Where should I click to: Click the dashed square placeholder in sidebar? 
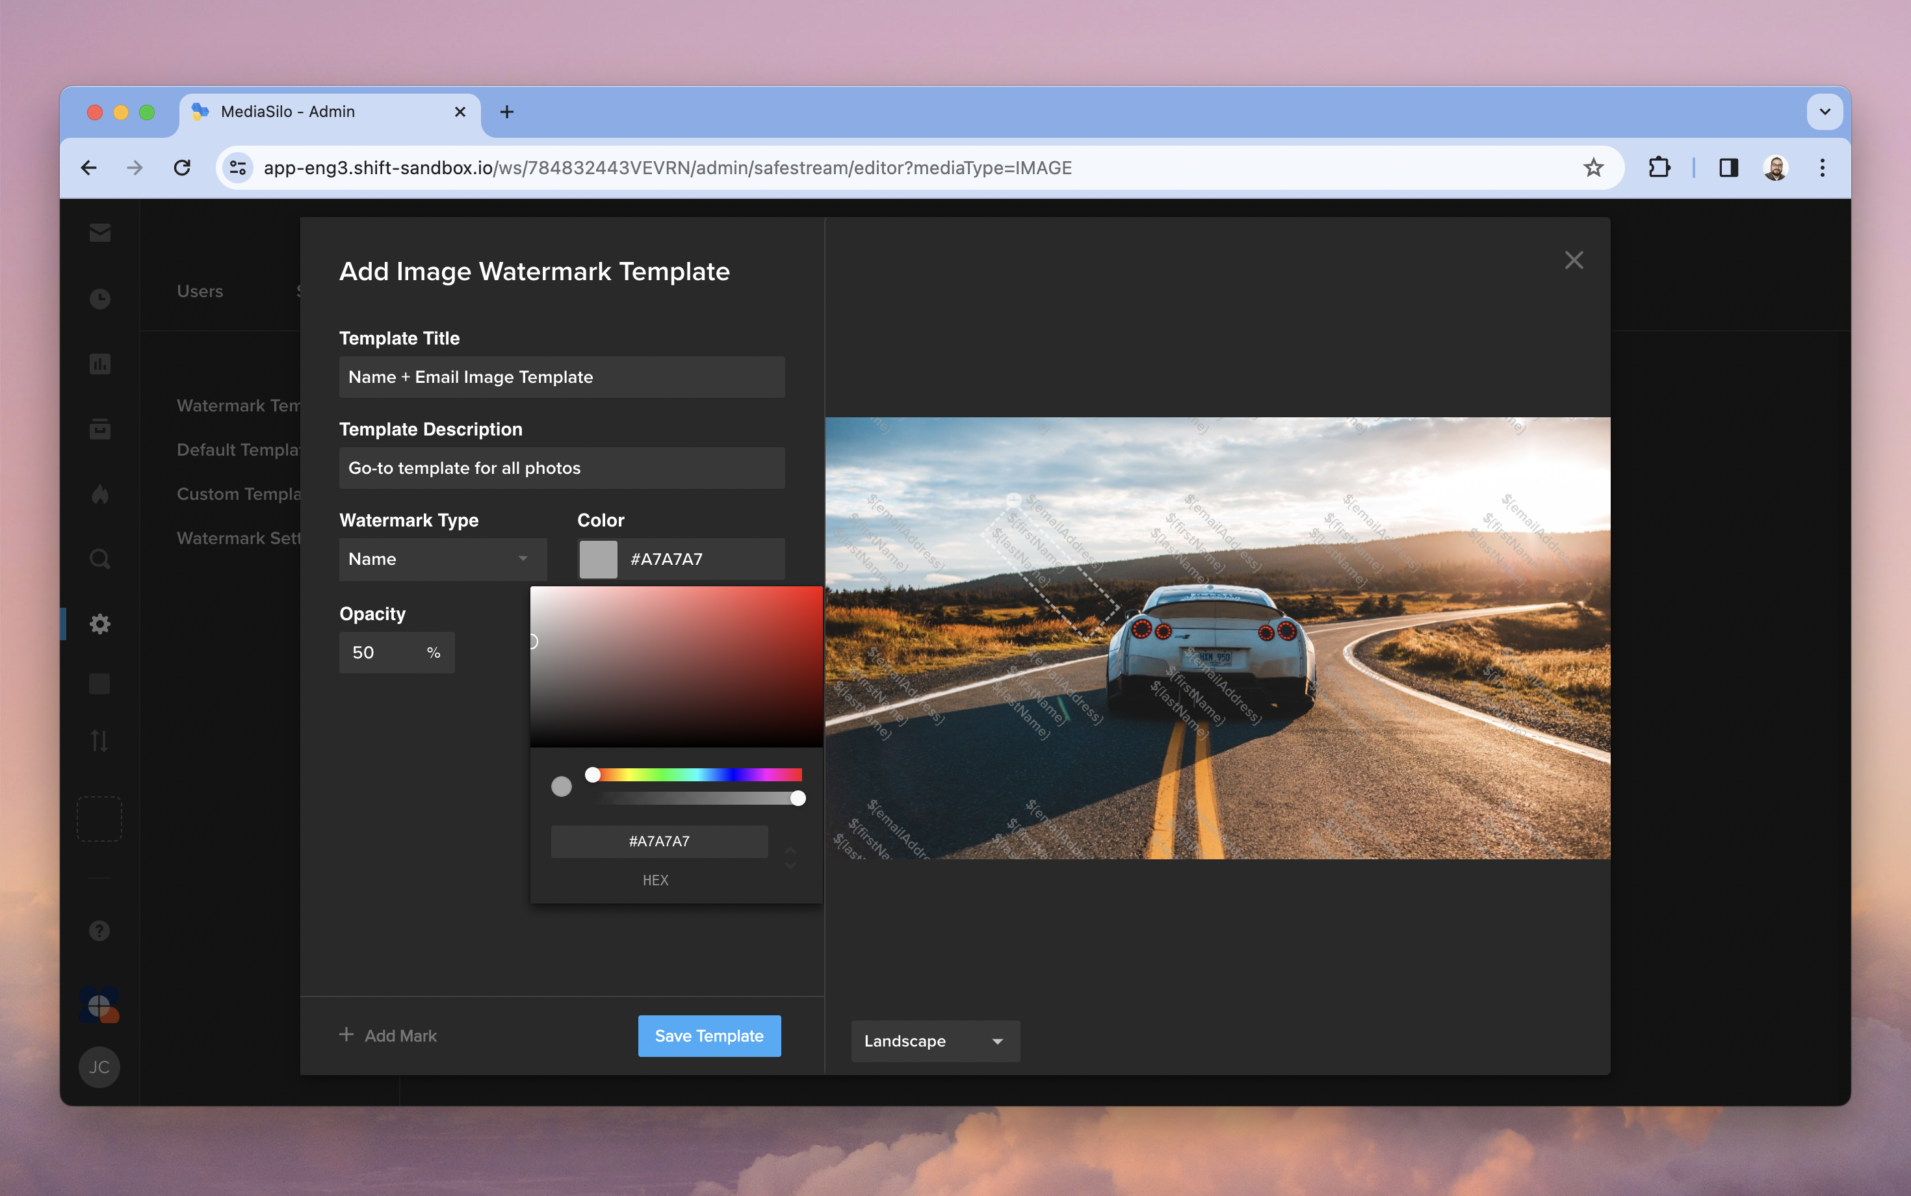pos(99,819)
